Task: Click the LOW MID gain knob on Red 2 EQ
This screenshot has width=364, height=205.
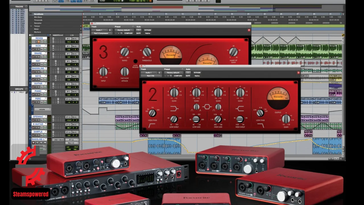Action: pos(196,92)
